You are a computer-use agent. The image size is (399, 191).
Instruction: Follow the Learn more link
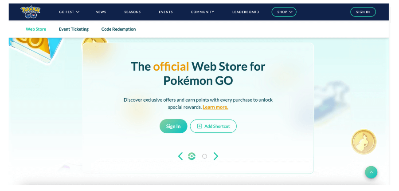click(215, 107)
